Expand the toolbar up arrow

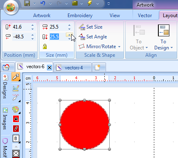(x=16, y=147)
